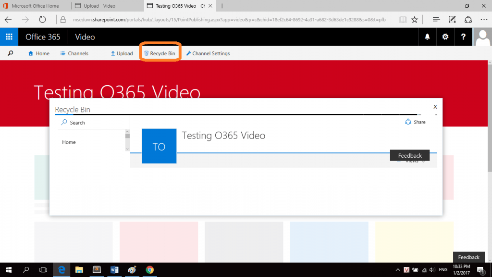
Task: Open the Paint app on the taskbar
Action: click(x=132, y=270)
